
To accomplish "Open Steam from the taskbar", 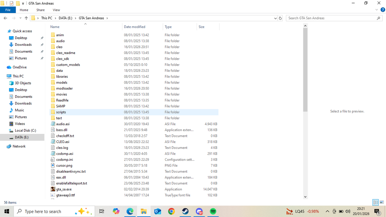I will pyautogui.click(x=185, y=211).
